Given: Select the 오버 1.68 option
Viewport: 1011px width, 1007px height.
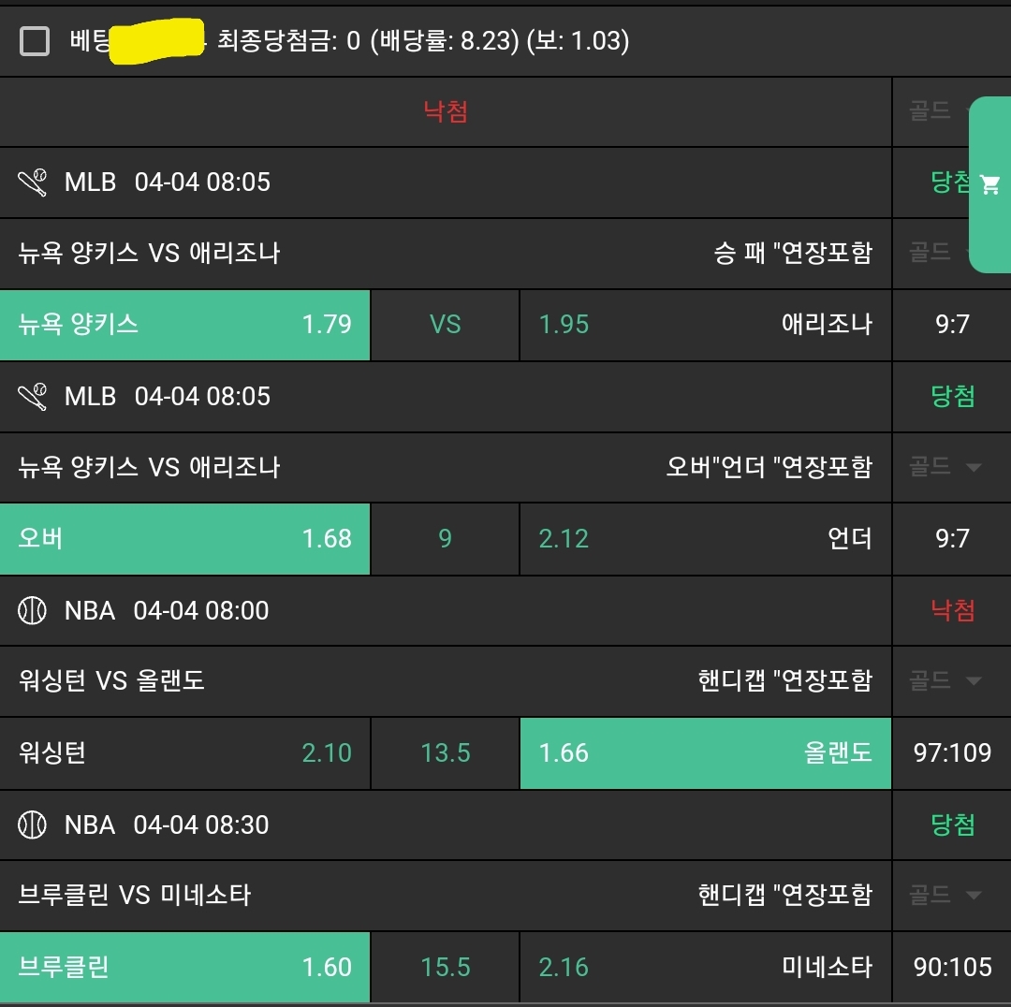Looking at the screenshot, I should click(x=184, y=539).
